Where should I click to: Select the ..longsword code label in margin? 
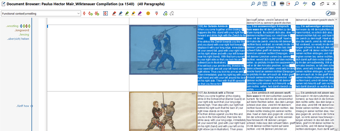tap(22, 30)
